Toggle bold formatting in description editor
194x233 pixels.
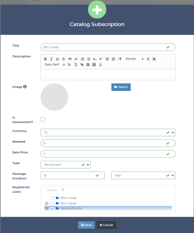(x=45, y=59)
